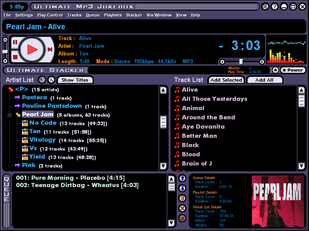Select the track Better Man
Screen dimensions: 309x231
point(199,136)
